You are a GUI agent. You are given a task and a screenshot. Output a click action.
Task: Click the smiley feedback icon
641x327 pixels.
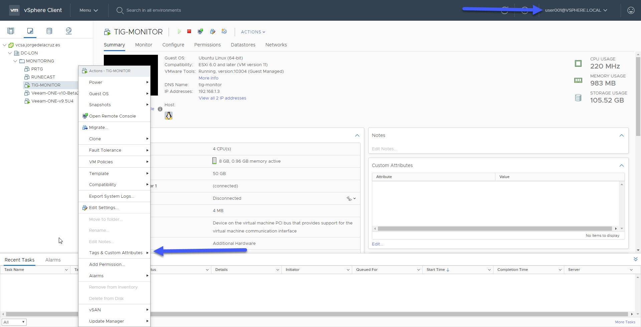pos(631,10)
